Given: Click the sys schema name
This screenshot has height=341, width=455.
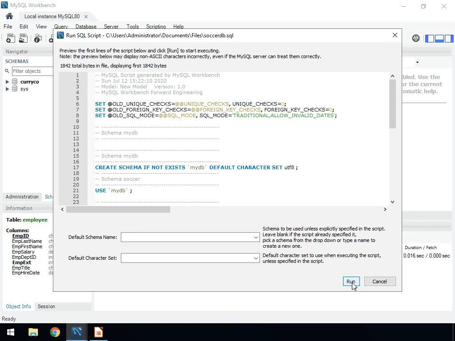Looking at the screenshot, I should [24, 89].
